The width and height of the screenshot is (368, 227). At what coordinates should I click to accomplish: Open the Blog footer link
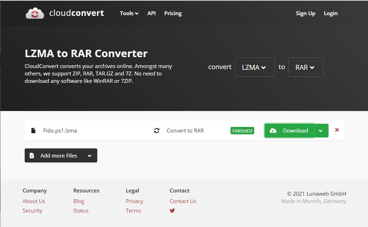[79, 201]
